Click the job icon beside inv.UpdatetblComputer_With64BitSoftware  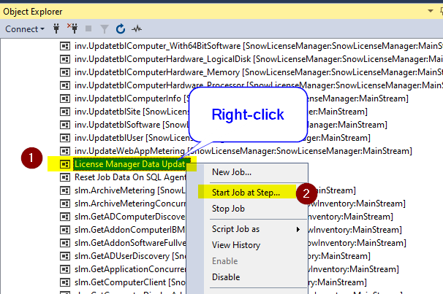pyautogui.click(x=65, y=46)
